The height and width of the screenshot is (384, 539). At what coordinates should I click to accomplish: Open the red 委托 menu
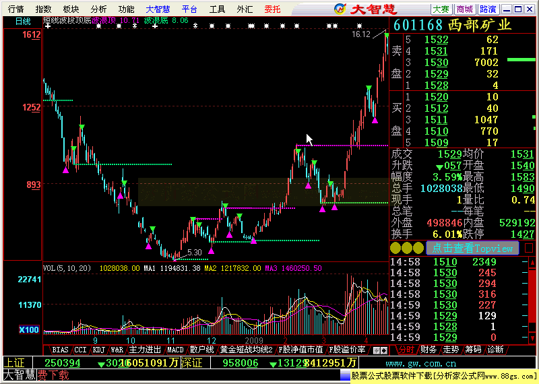pos(272,9)
